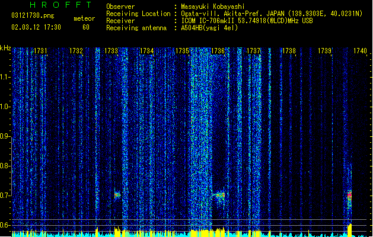This screenshot has width=373, height=237.
Task: Click the date stamp 02.03.12 17:30
Action: pyautogui.click(x=36, y=27)
